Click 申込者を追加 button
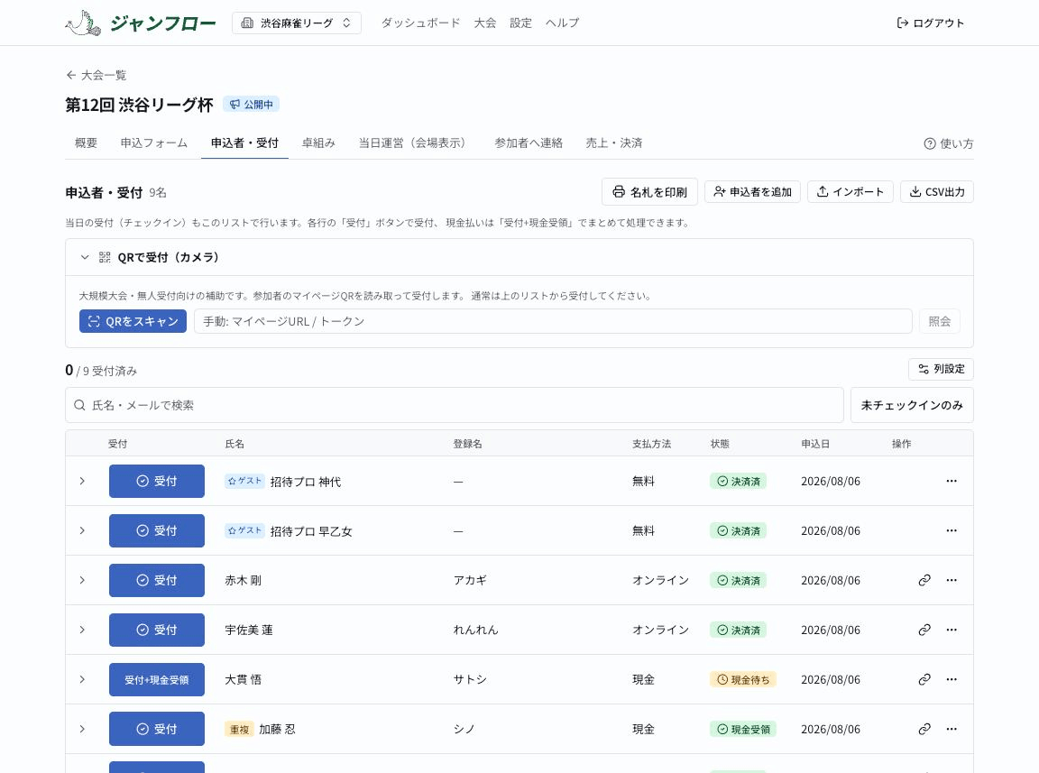The image size is (1039, 773). pyautogui.click(x=752, y=191)
